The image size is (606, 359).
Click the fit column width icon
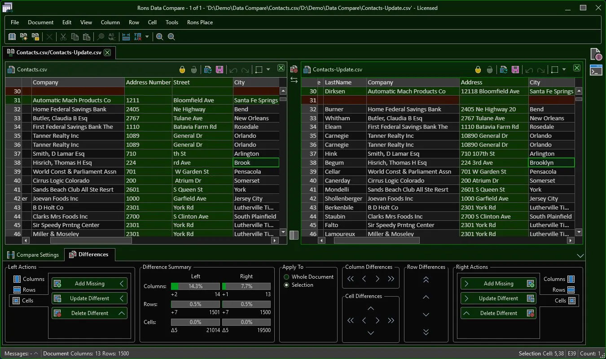(126, 37)
